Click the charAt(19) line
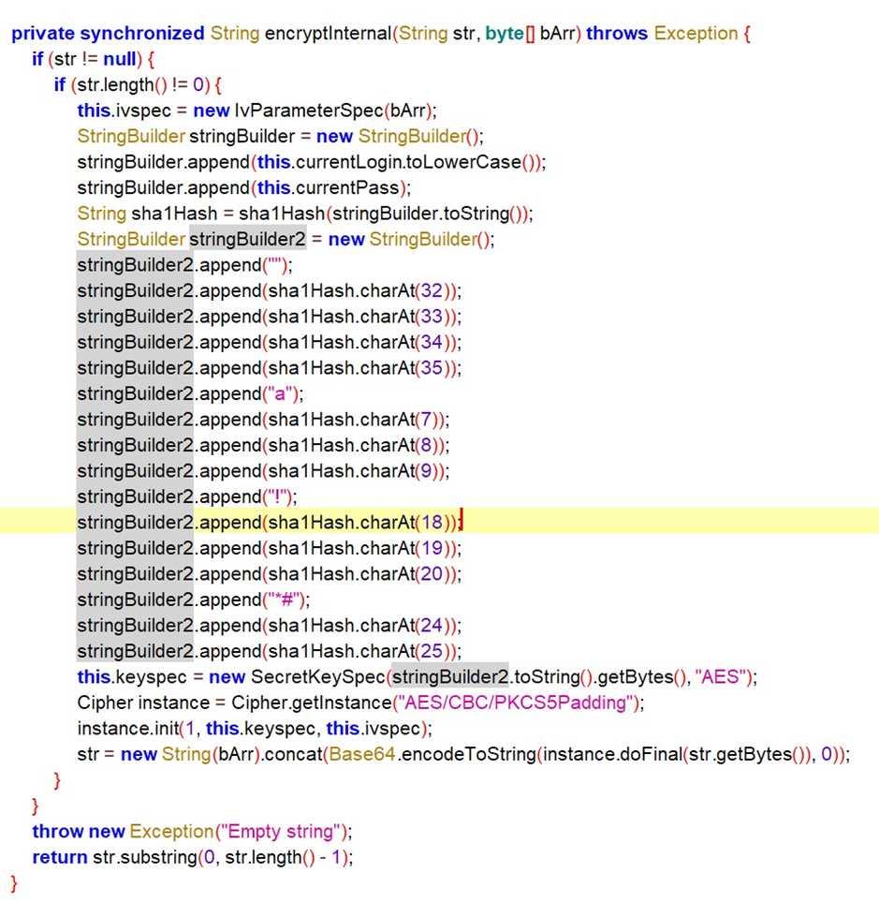The height and width of the screenshot is (903, 879). pyautogui.click(x=270, y=548)
